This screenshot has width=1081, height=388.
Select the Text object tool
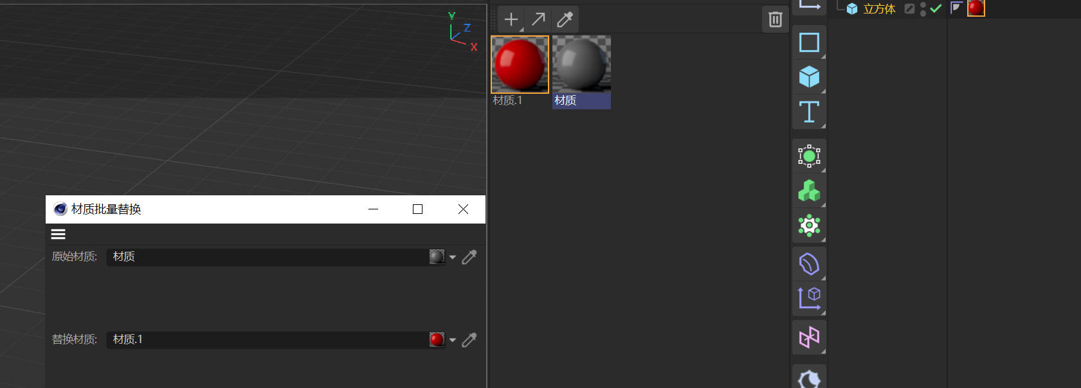click(809, 112)
